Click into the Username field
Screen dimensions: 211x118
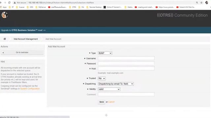pyautogui.click(x=126, y=58)
